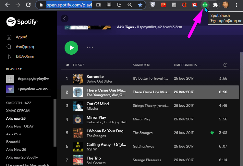Image resolution: width=243 pixels, height=166 pixels.
Task: Open the Chrome profile avatar
Action: [226, 5]
